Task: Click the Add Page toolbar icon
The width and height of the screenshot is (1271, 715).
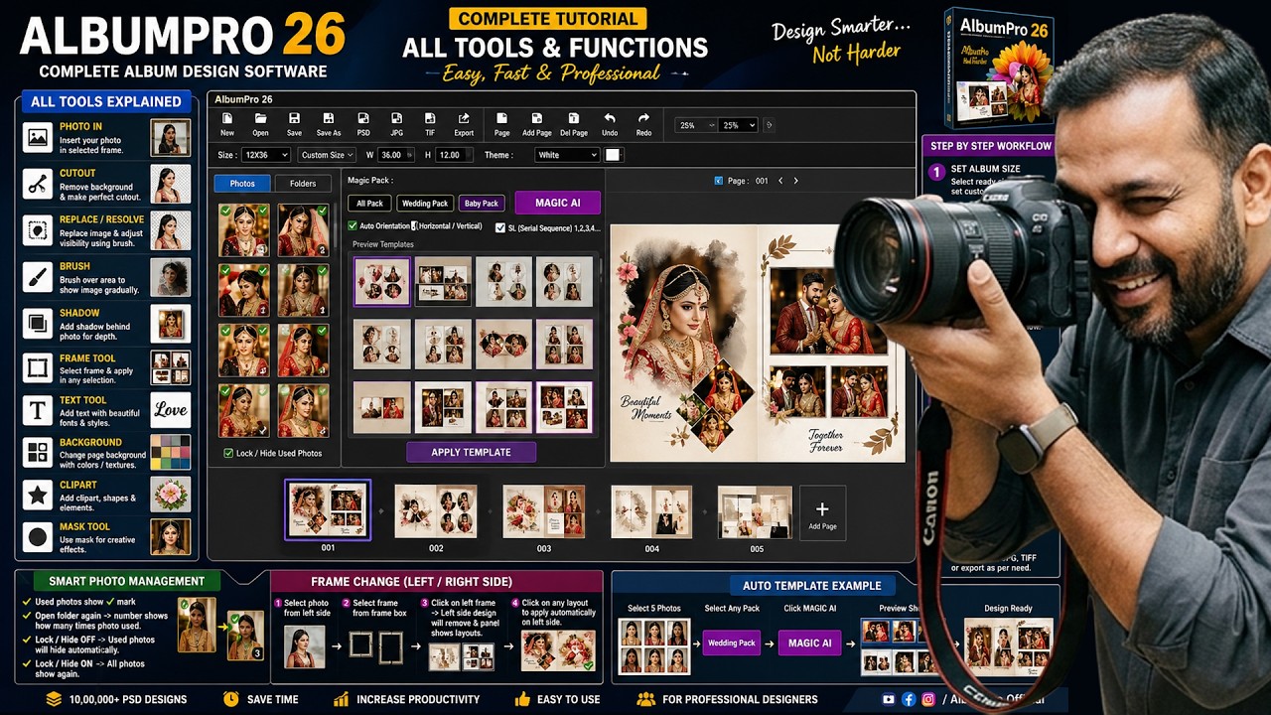Action: [x=537, y=118]
